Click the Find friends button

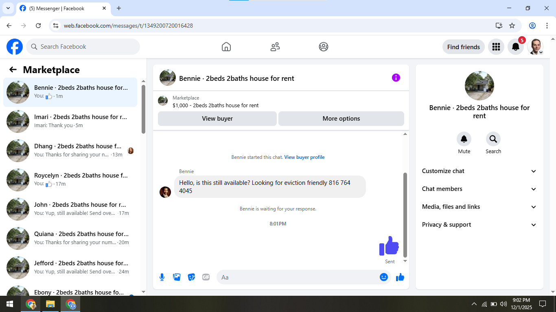(464, 47)
